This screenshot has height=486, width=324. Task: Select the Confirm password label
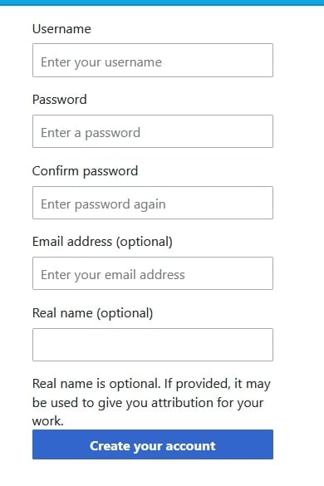pos(85,171)
